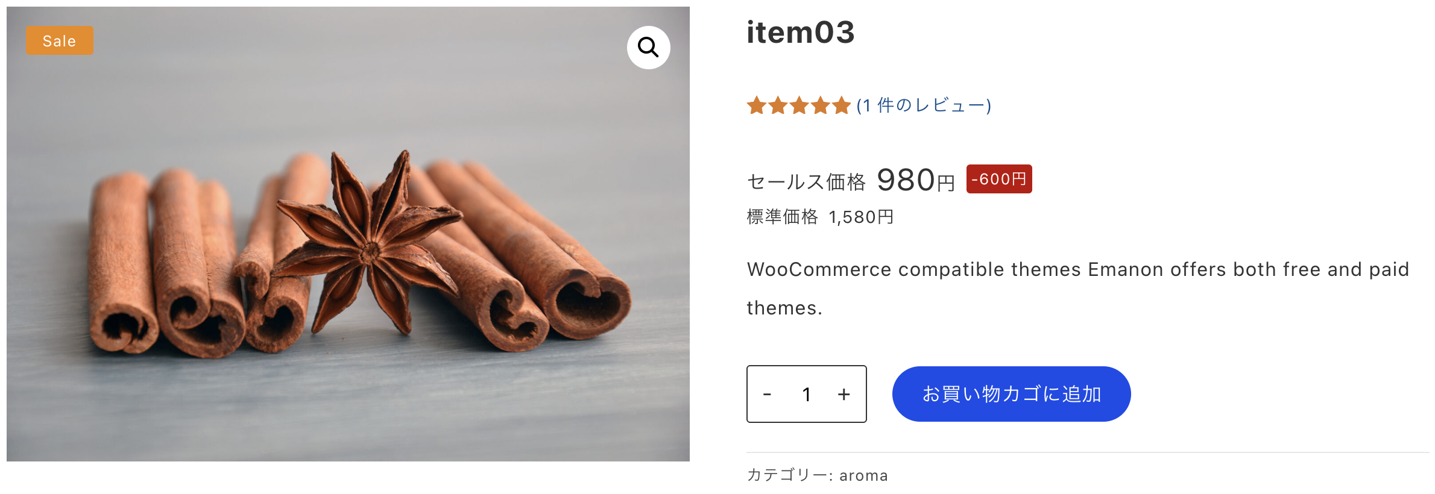The image size is (1435, 494).
Task: Click the 1,580円 standard price
Action: 861,217
